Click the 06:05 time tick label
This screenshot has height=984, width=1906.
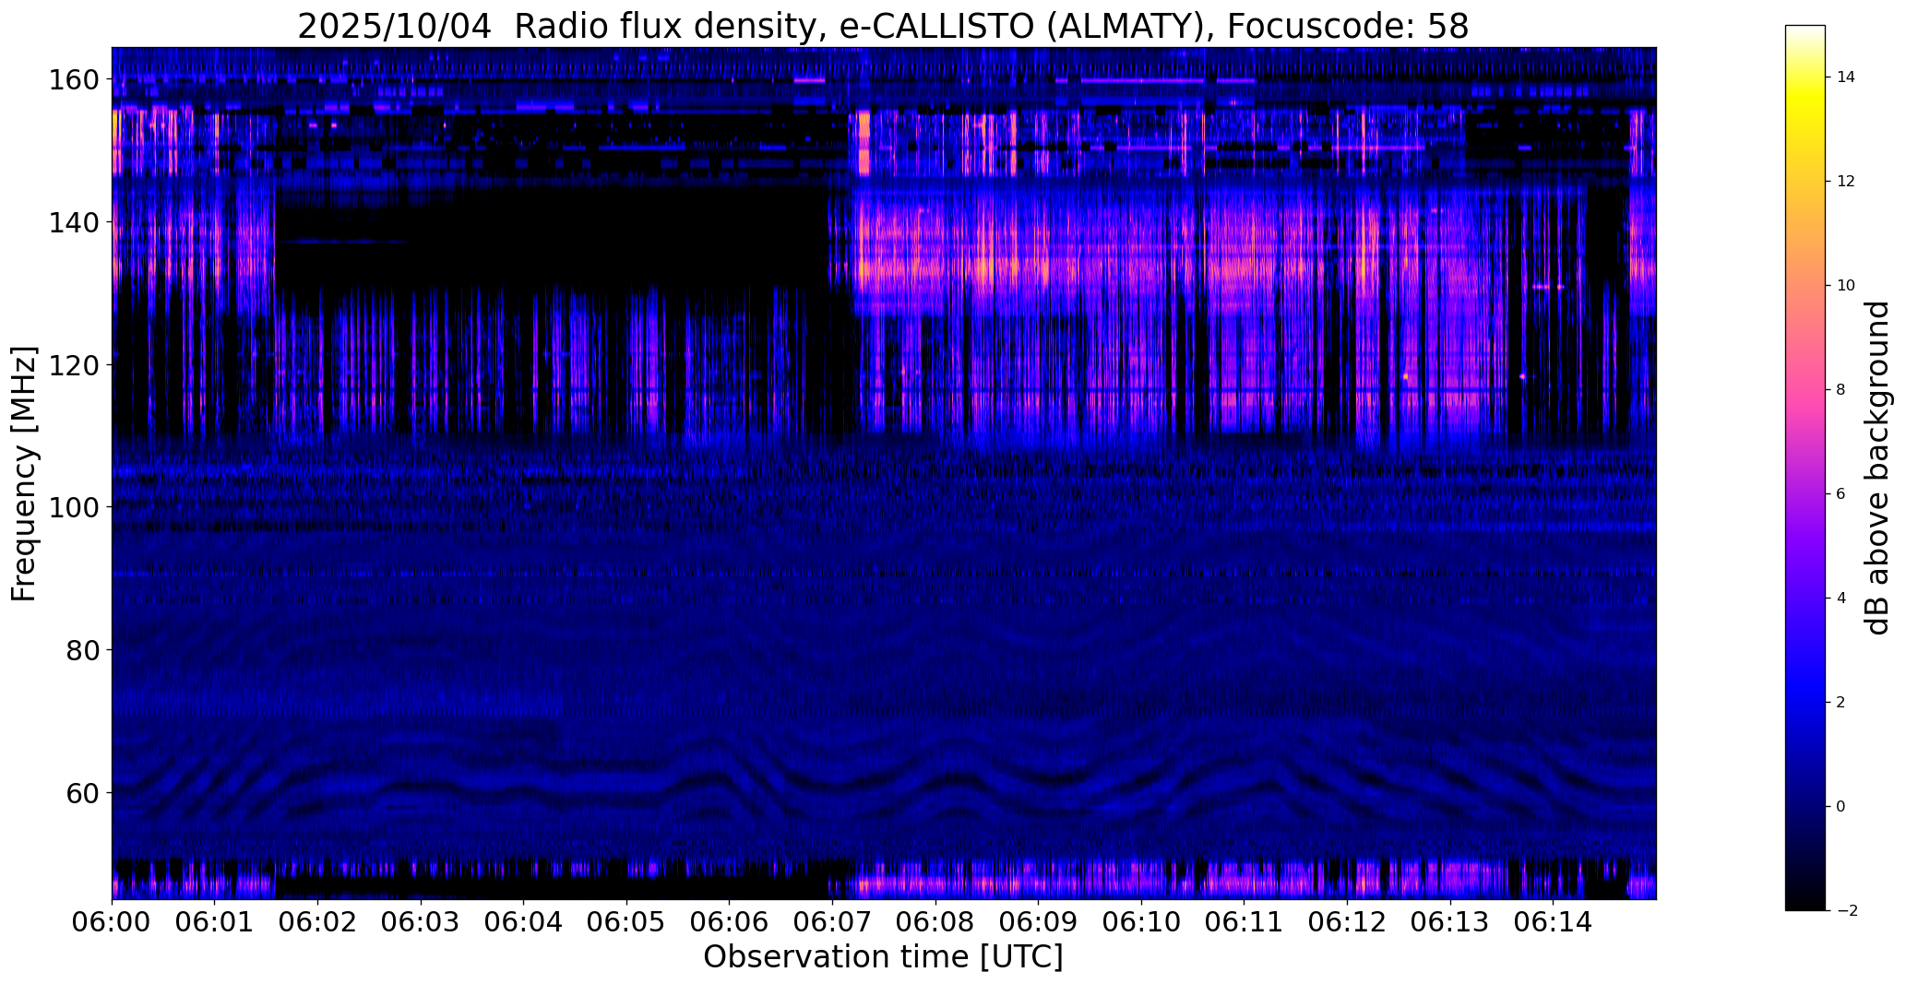click(626, 921)
